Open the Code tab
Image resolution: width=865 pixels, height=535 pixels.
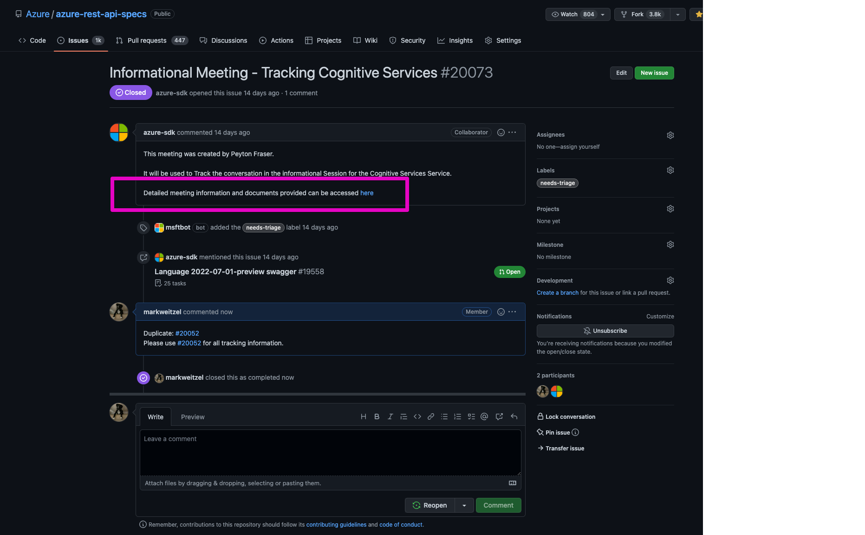point(32,40)
